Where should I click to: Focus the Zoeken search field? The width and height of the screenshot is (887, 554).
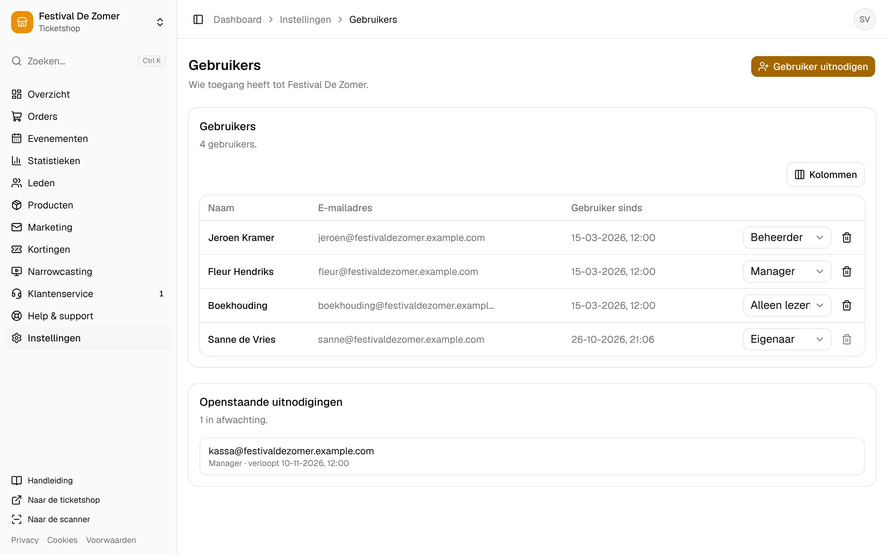[88, 61]
